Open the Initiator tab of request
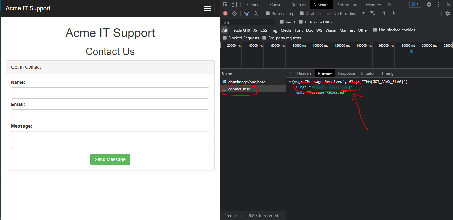This screenshot has width=453, height=220. click(x=368, y=73)
